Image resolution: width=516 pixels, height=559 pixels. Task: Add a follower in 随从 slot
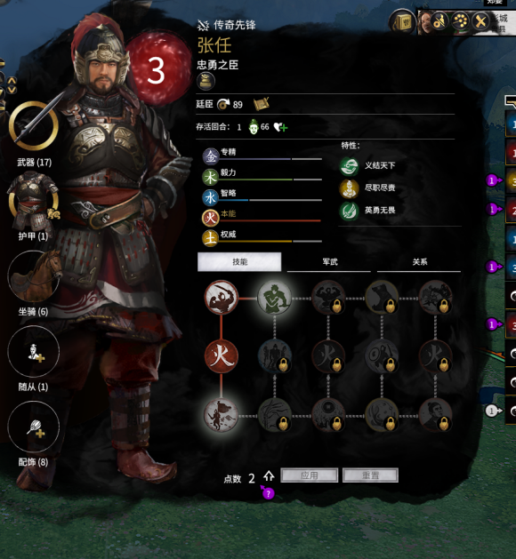pos(34,351)
